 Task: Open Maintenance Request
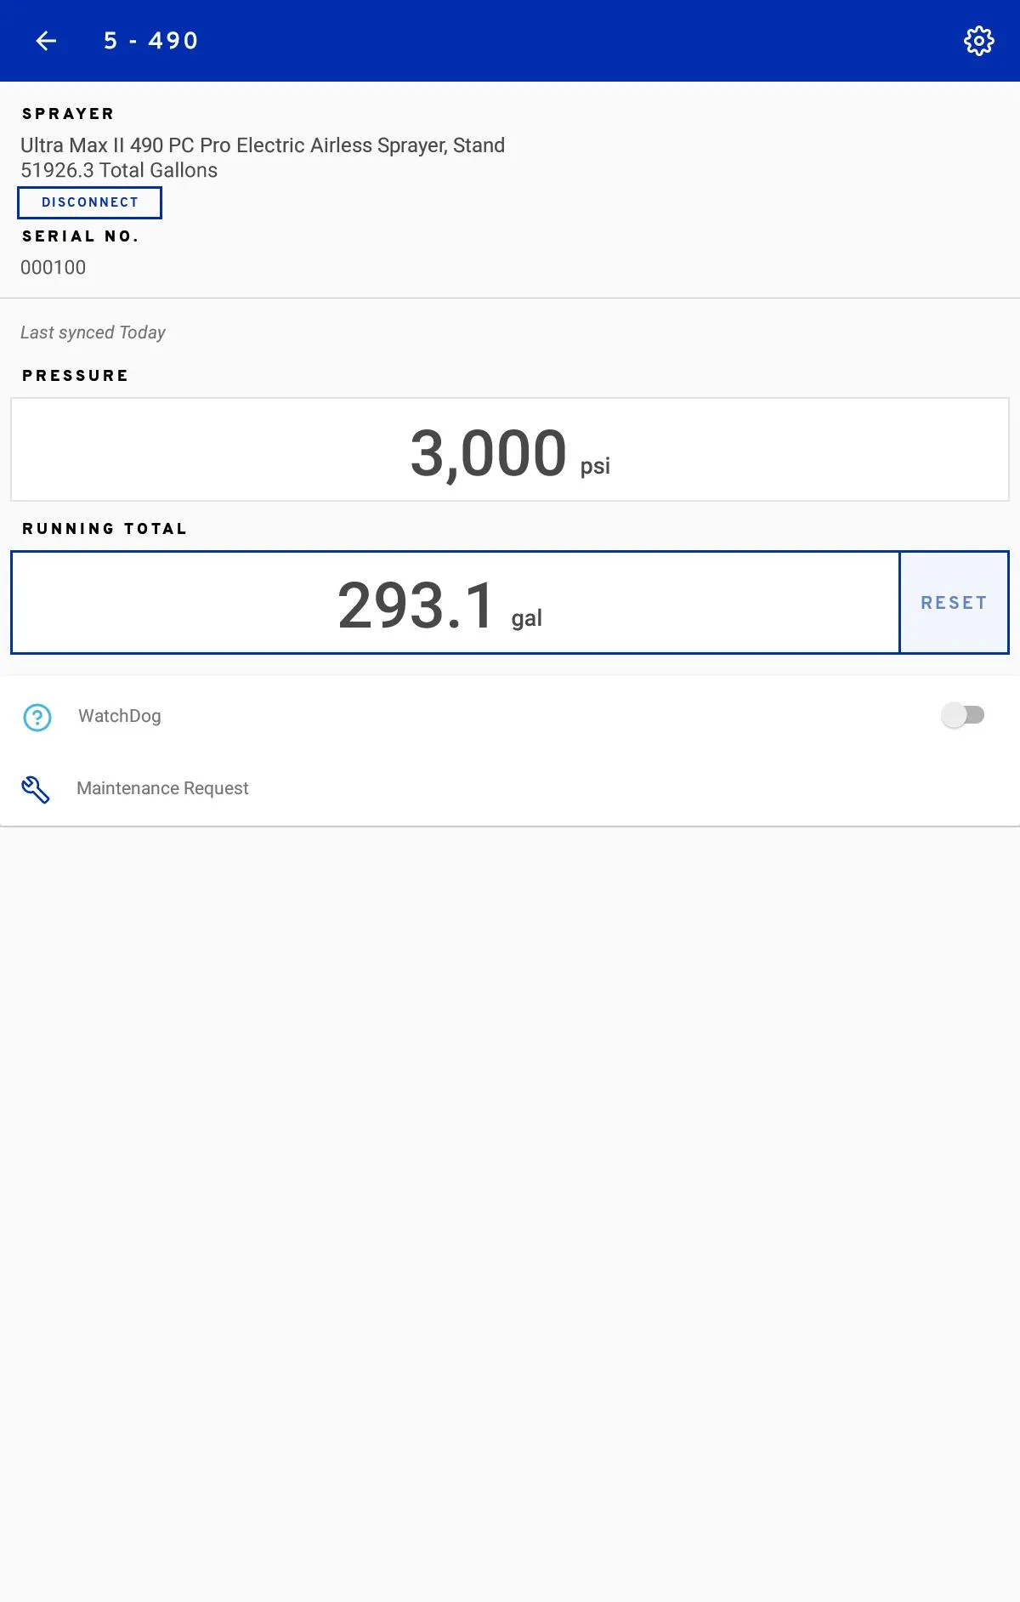pos(510,788)
